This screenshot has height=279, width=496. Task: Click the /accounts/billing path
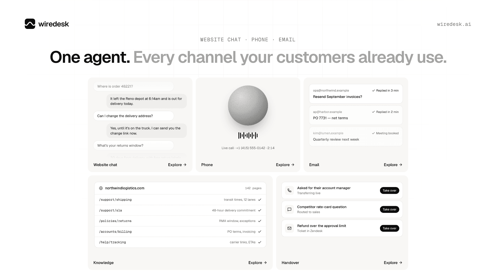115,232
